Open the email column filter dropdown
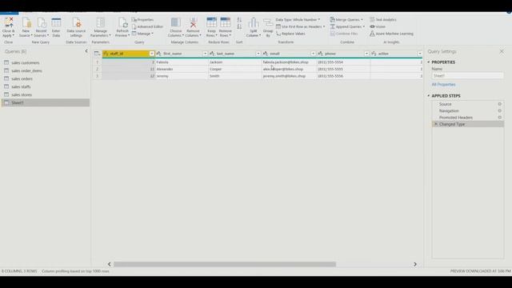Screen dimensions: 512x288 (313, 54)
